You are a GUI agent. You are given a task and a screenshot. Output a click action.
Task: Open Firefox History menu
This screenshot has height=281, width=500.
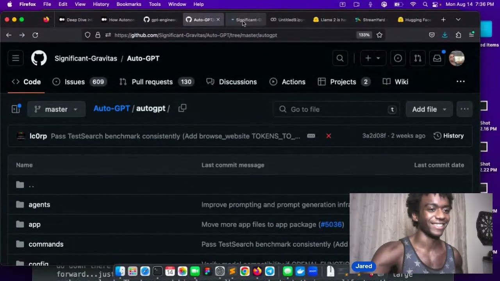point(101,4)
